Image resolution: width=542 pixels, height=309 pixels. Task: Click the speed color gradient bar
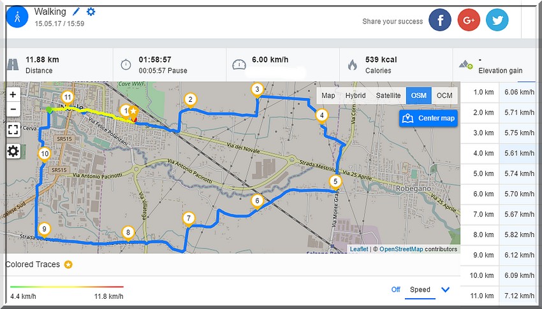[x=66, y=287]
